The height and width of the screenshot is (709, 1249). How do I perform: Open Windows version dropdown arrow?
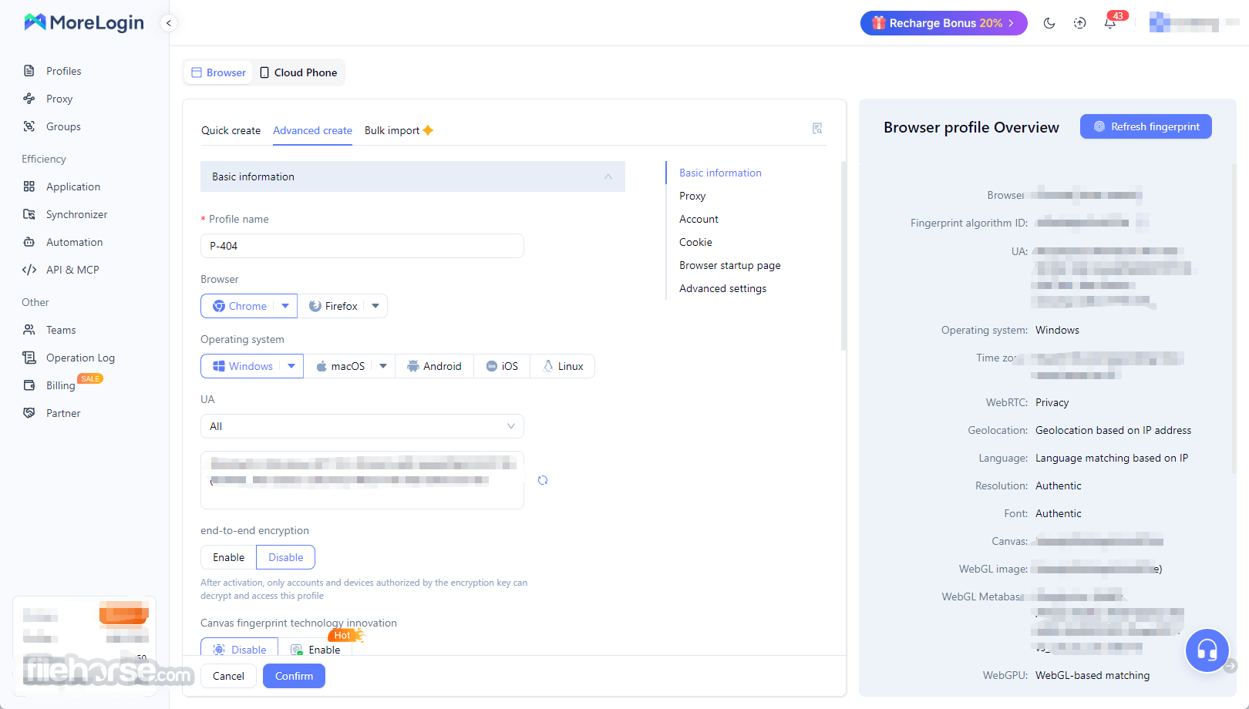(291, 366)
